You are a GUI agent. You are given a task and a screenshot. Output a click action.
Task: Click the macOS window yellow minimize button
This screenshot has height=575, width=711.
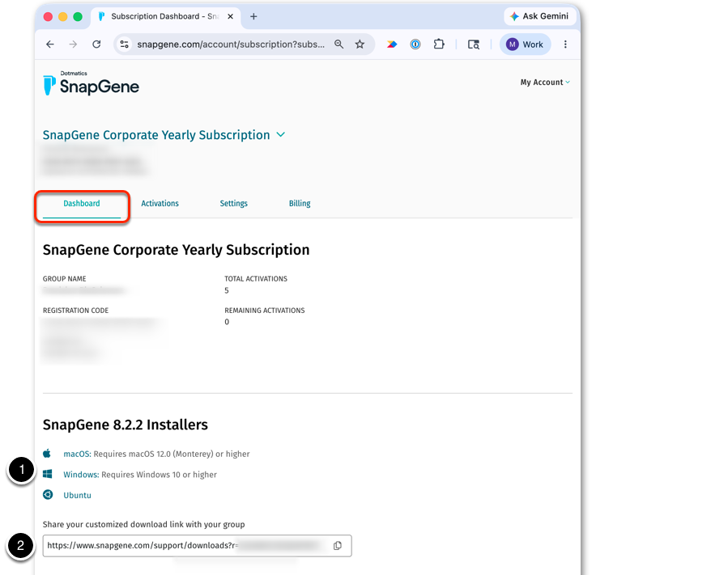coord(63,17)
